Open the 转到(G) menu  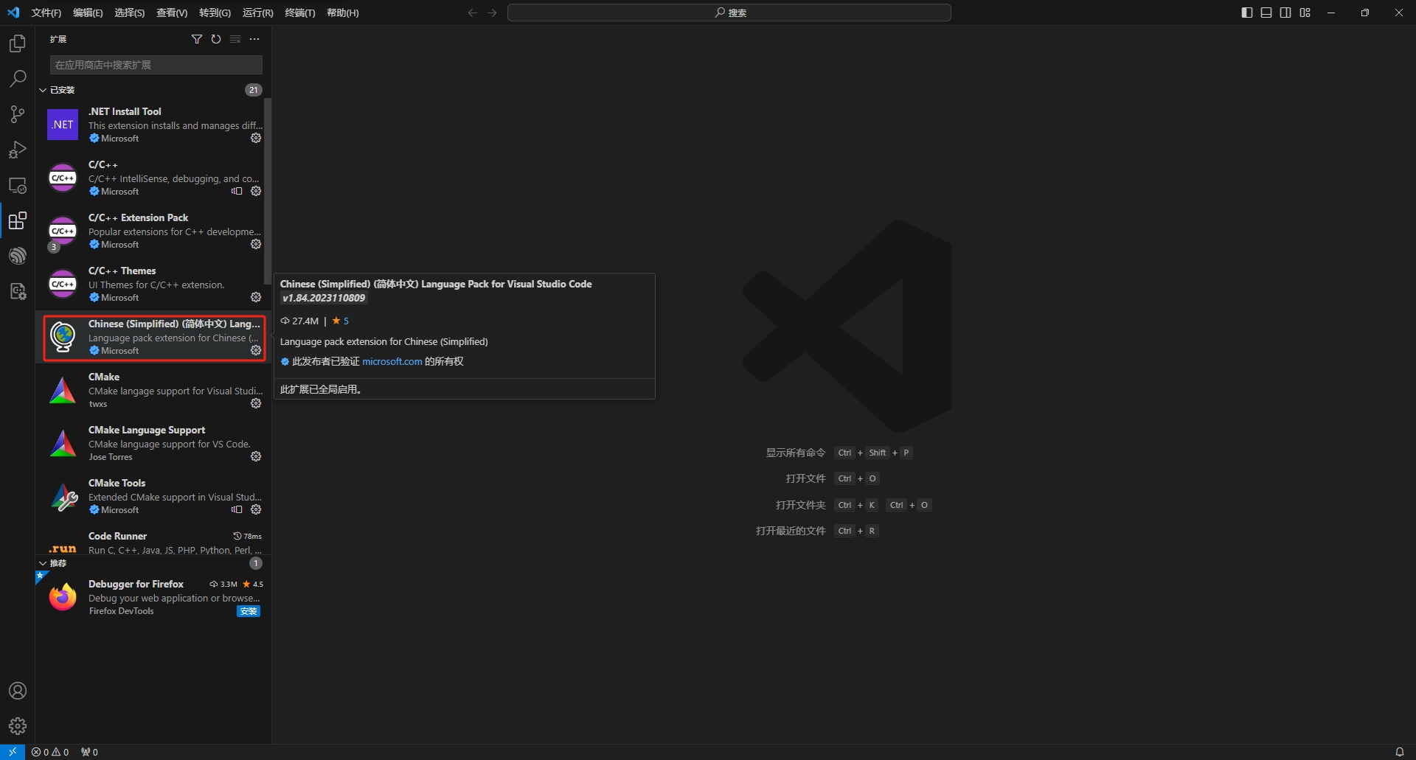pyautogui.click(x=215, y=13)
